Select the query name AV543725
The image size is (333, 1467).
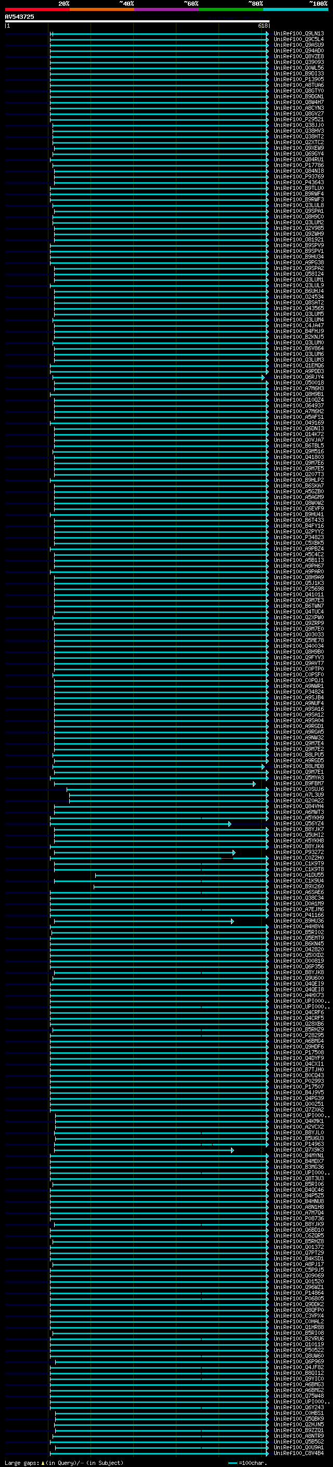[x=19, y=17]
